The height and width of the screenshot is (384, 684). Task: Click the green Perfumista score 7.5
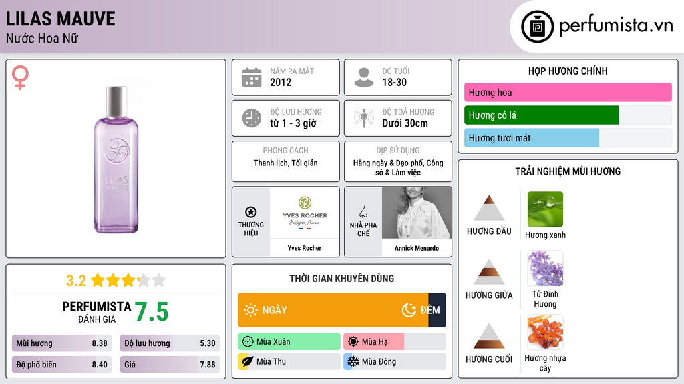coord(152,312)
